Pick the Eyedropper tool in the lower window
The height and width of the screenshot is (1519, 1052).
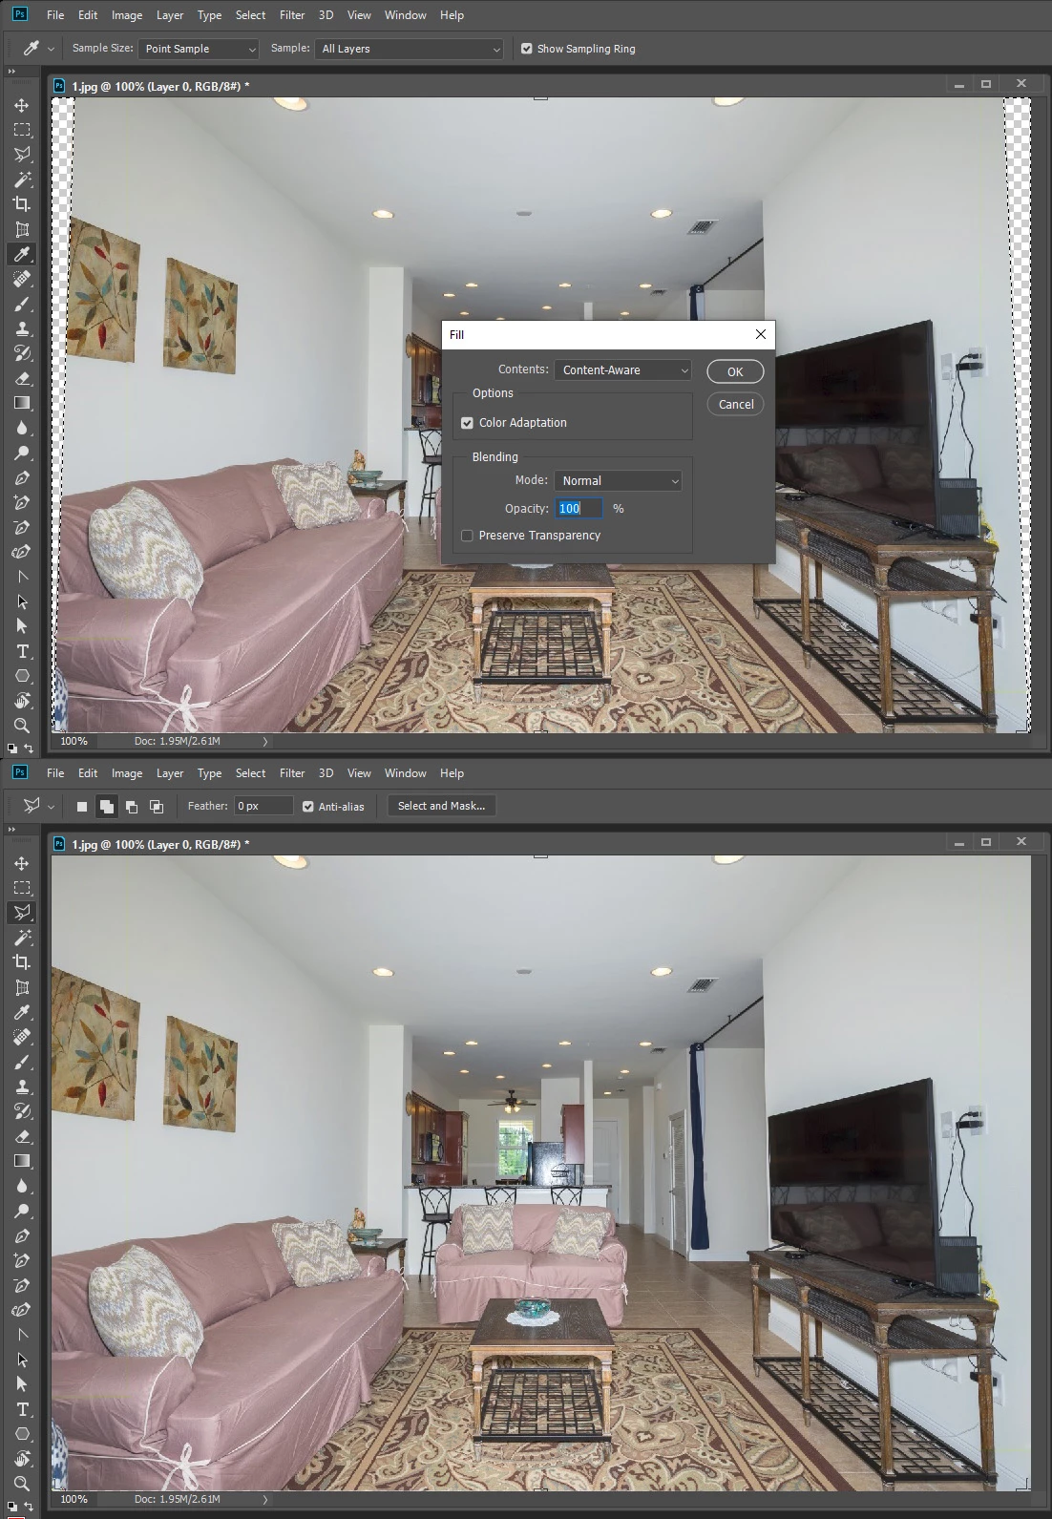point(22,1012)
